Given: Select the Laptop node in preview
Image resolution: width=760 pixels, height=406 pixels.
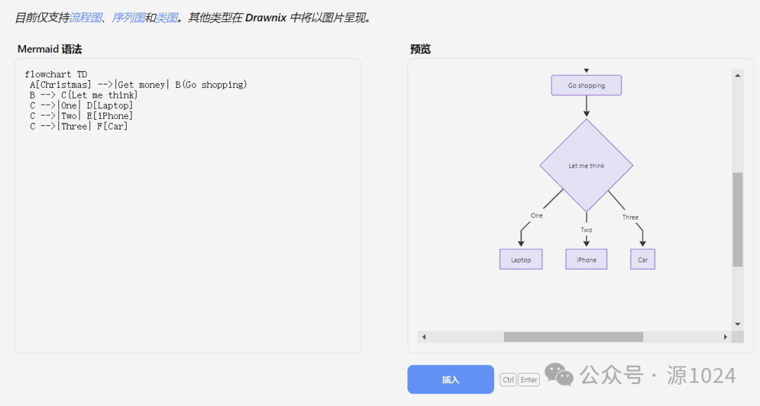Looking at the screenshot, I should click(521, 259).
